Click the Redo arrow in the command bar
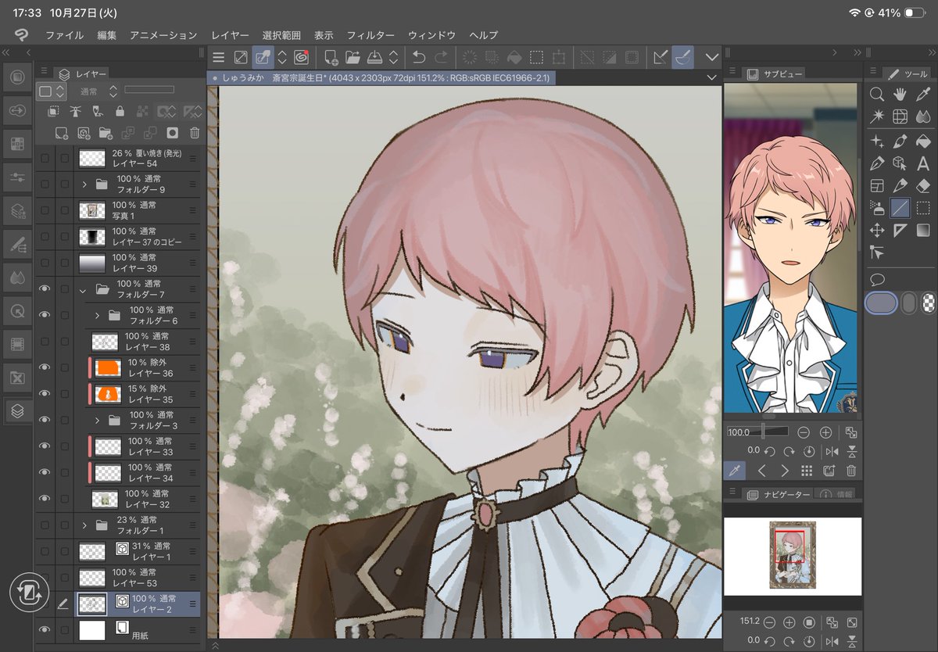 442,57
